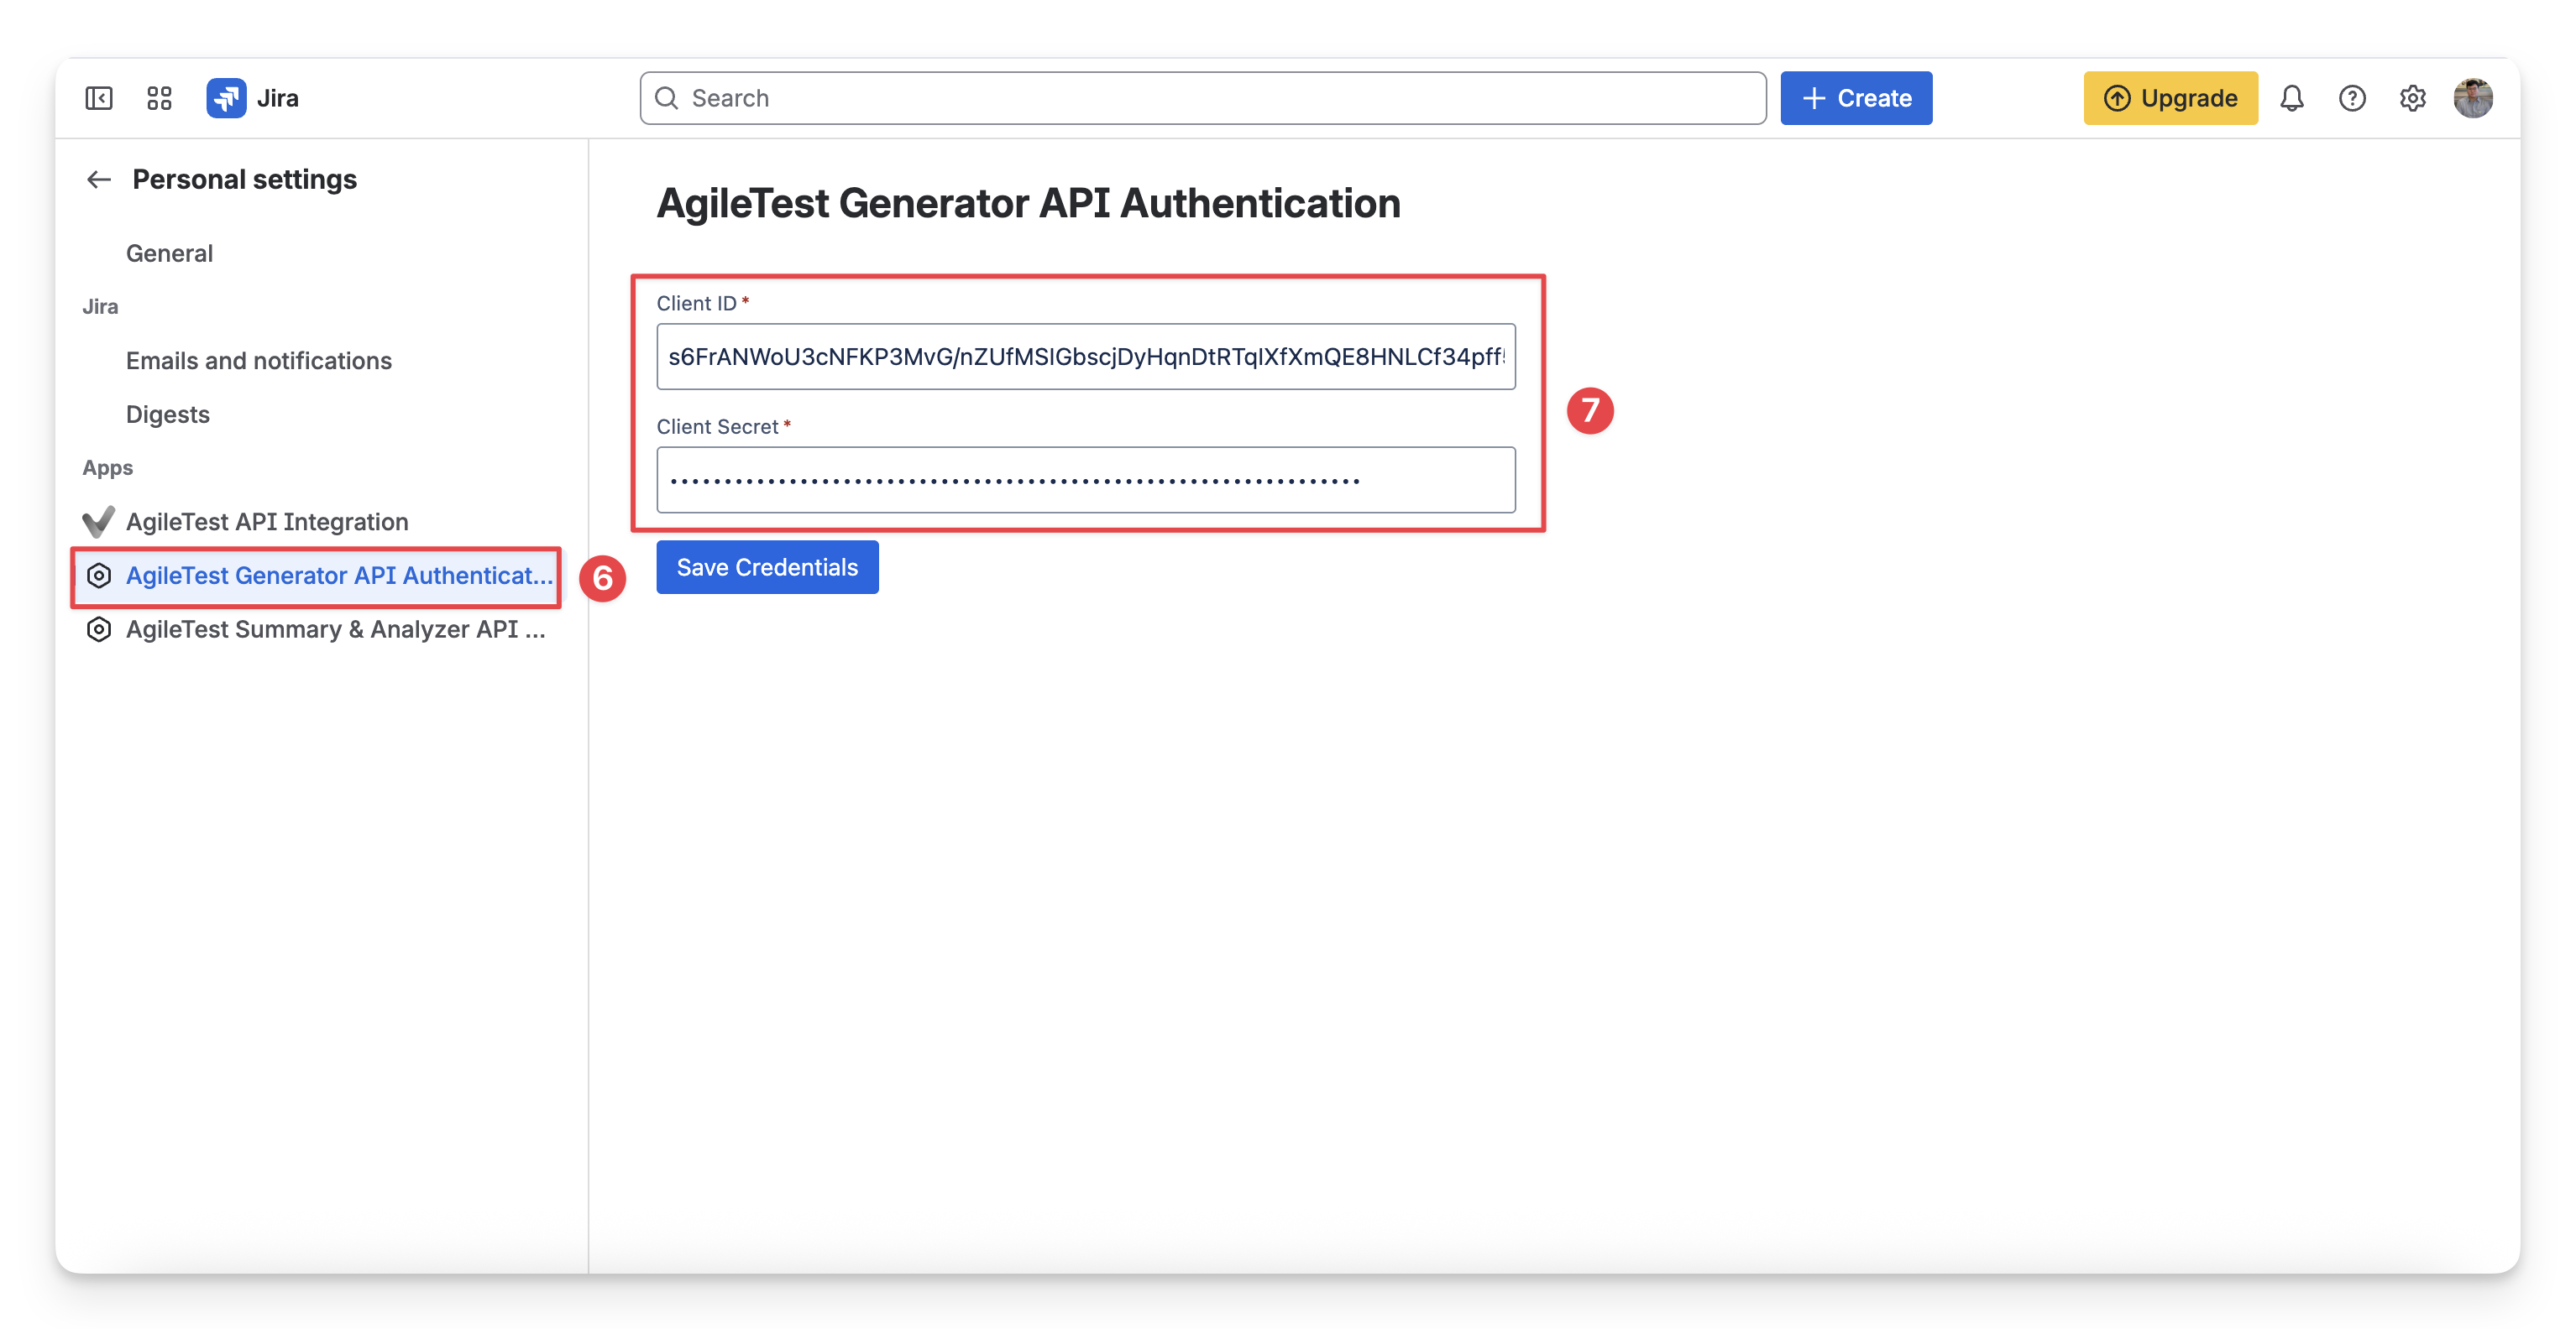This screenshot has height=1329, width=2576.
Task: Open the help question mark icon
Action: tap(2352, 98)
